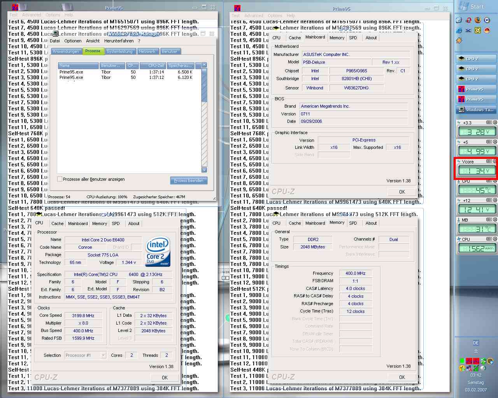The width and height of the screenshot is (498, 398).
Task: Click process list scrollbar up arrow
Action: coord(204,65)
